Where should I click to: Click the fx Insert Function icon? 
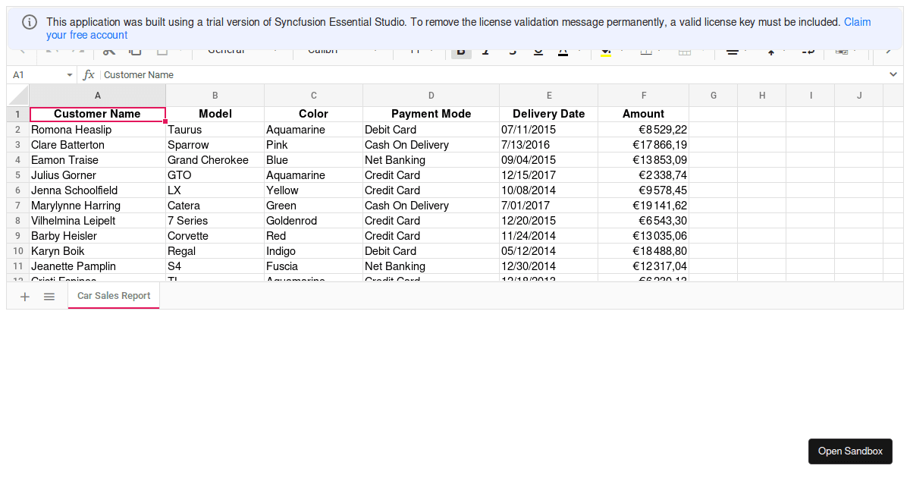(89, 75)
